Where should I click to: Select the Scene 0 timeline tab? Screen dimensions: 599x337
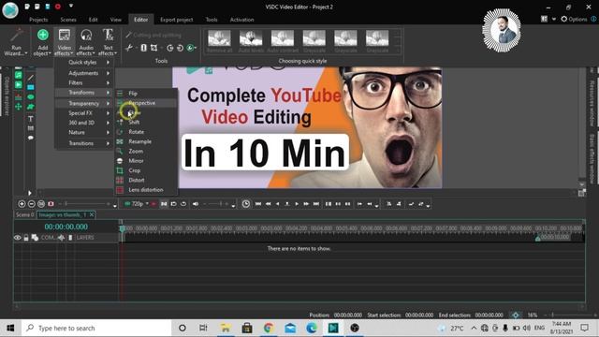click(25, 214)
